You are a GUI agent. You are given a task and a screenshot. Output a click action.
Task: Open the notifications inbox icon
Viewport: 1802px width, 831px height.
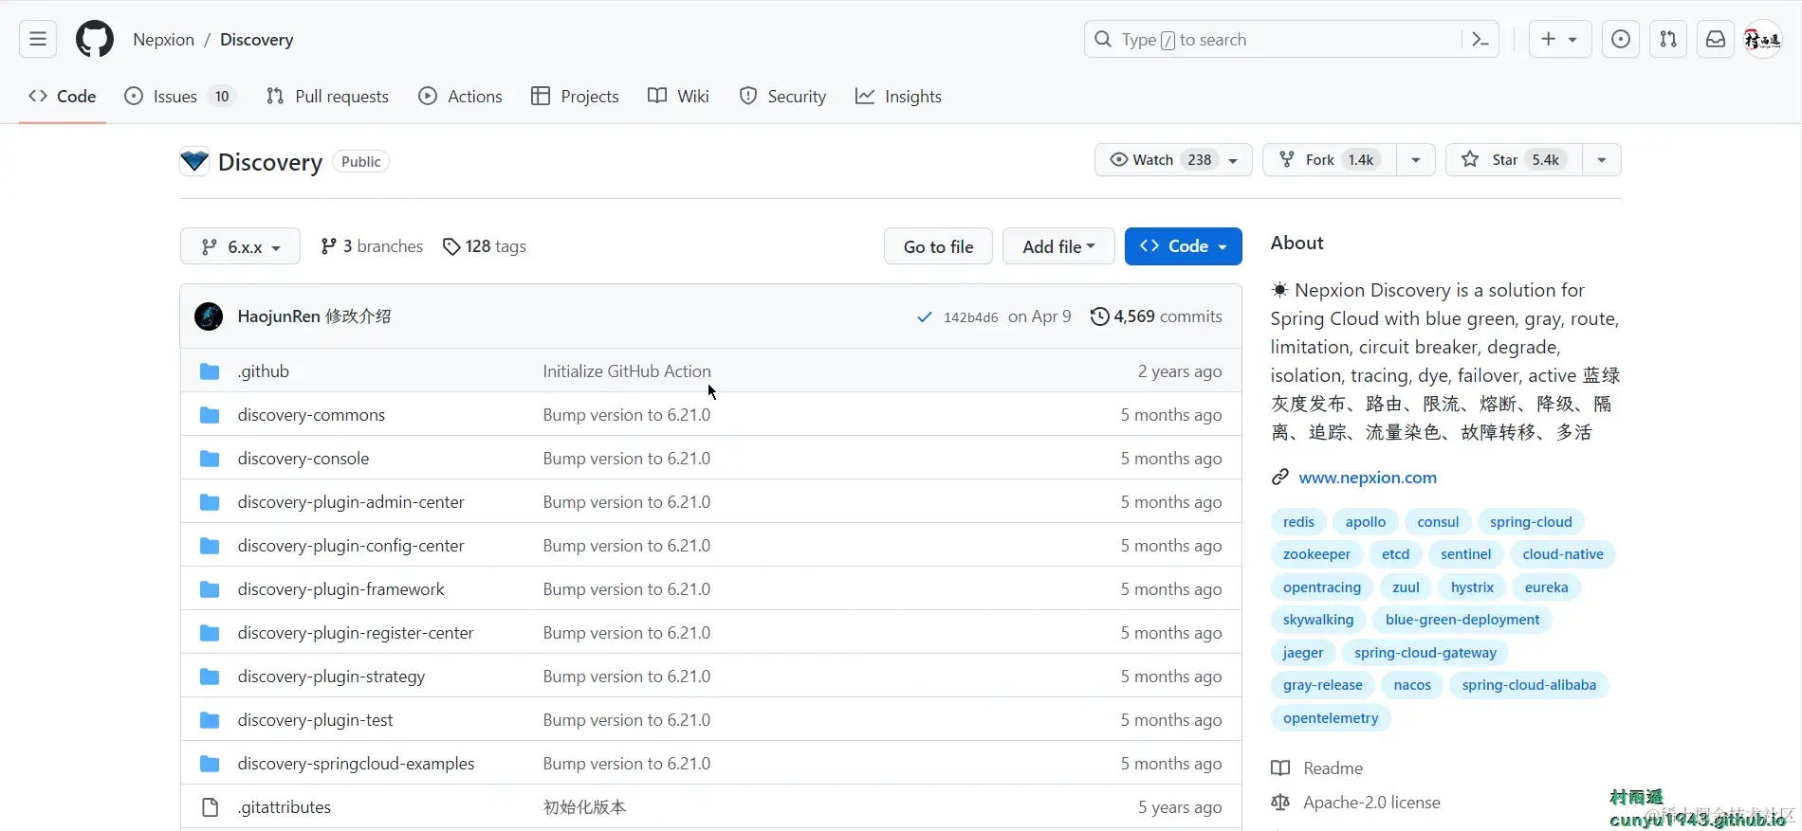(x=1716, y=39)
